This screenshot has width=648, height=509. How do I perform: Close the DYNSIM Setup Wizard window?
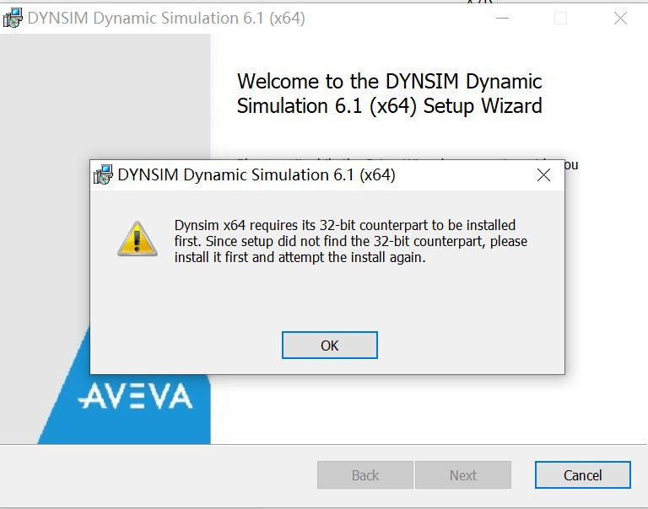tap(620, 18)
